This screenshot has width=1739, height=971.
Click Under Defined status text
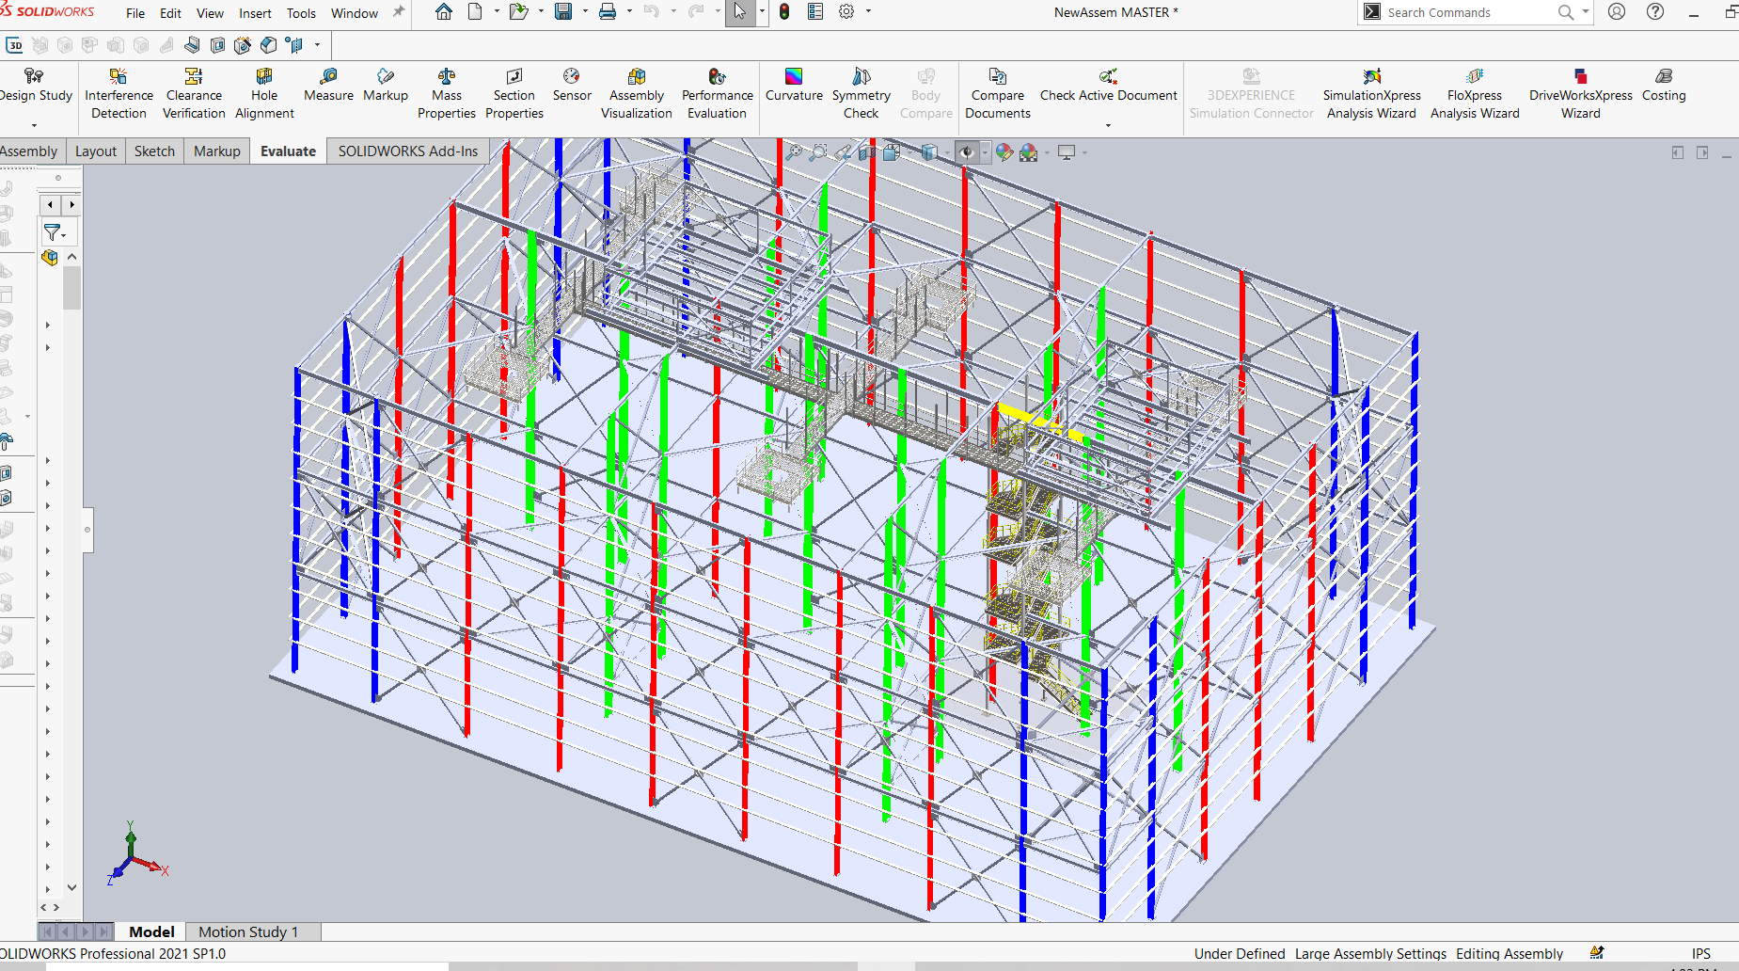1240,953
